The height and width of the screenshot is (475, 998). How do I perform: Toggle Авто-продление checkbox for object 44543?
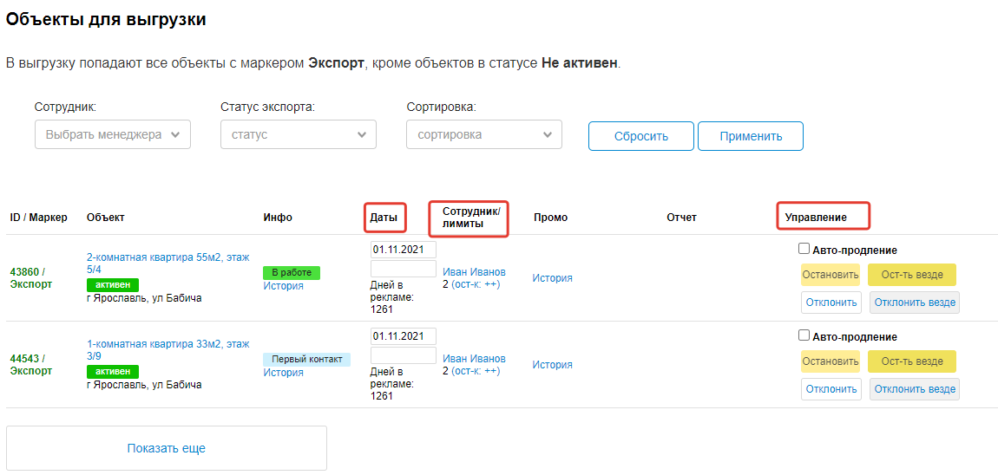[x=804, y=335]
